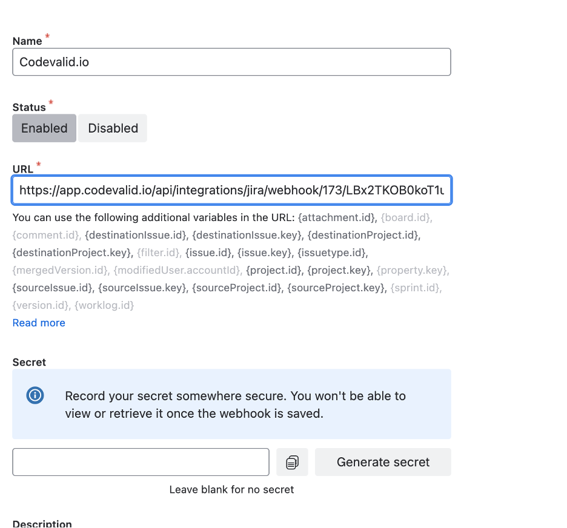
Task: Click the {issue.id} variable text
Action: click(x=208, y=252)
